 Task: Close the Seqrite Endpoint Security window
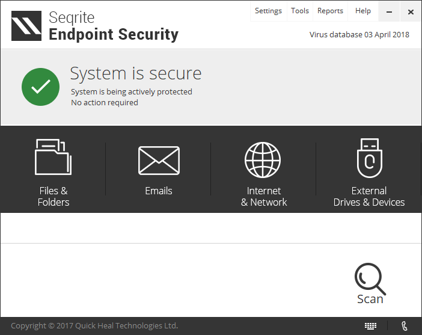pyautogui.click(x=411, y=11)
